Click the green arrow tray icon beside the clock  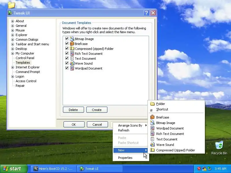tap(209, 169)
